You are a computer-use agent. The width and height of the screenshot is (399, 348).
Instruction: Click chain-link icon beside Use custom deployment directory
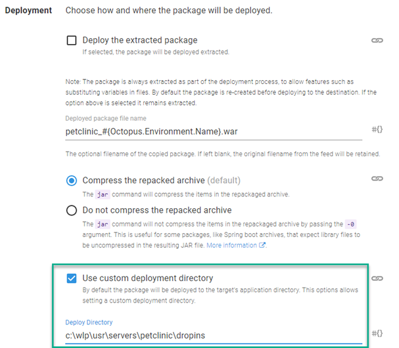(x=377, y=278)
